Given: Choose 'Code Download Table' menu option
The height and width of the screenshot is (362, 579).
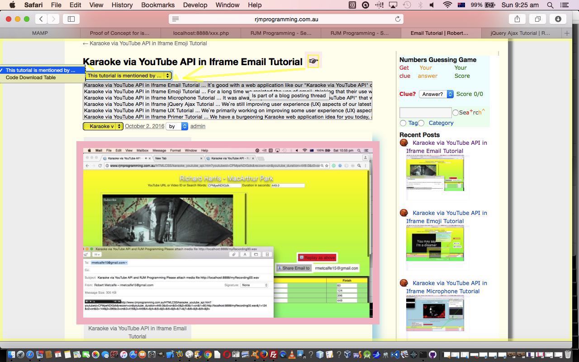Looking at the screenshot, I should 31,77.
